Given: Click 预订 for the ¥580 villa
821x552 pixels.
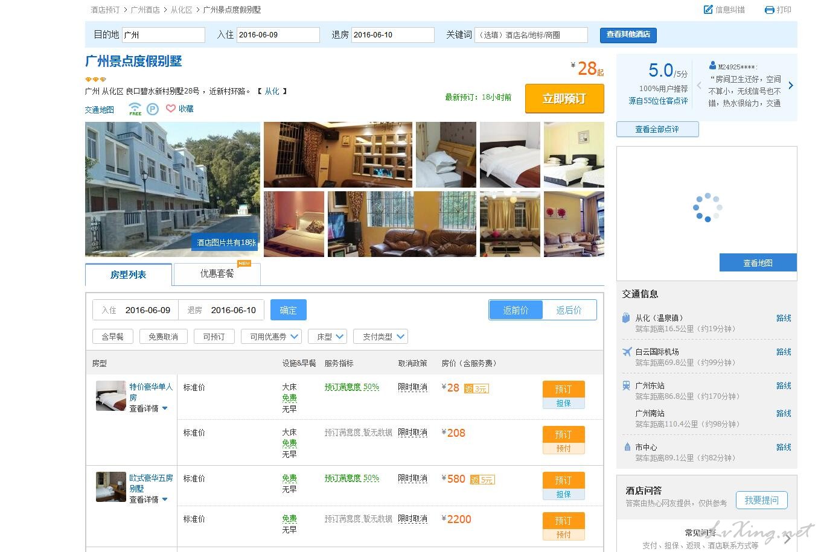Looking at the screenshot, I should 563,480.
